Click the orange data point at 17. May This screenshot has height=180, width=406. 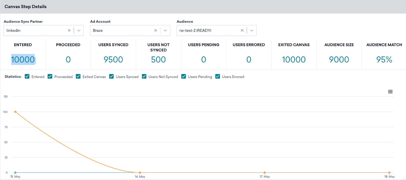pos(265,173)
